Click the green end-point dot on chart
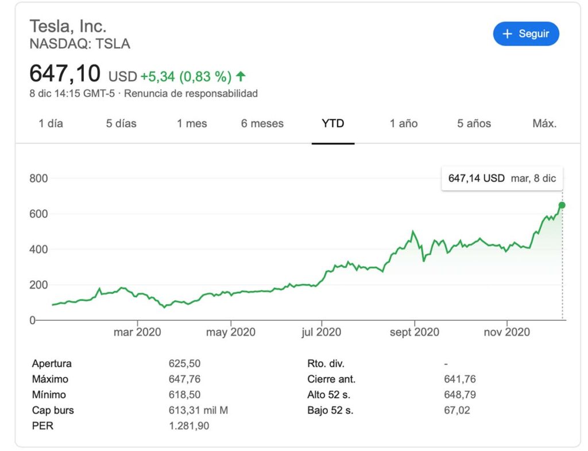 coord(562,205)
